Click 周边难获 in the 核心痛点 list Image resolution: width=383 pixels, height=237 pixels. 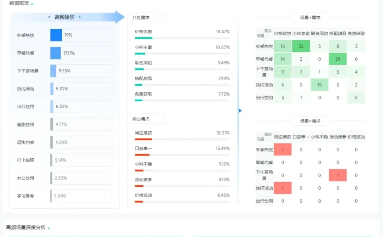coord(143,133)
